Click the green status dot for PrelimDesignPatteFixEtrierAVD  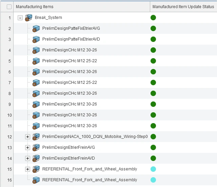pyautogui.click(x=153, y=39)
